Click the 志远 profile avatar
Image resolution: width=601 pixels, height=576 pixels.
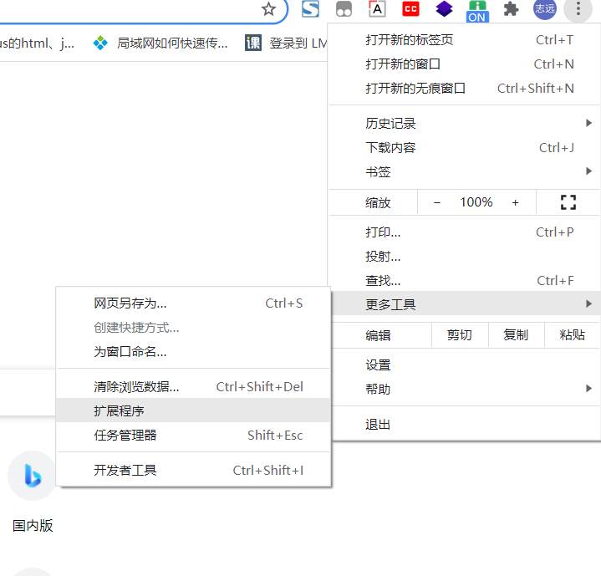tap(545, 9)
